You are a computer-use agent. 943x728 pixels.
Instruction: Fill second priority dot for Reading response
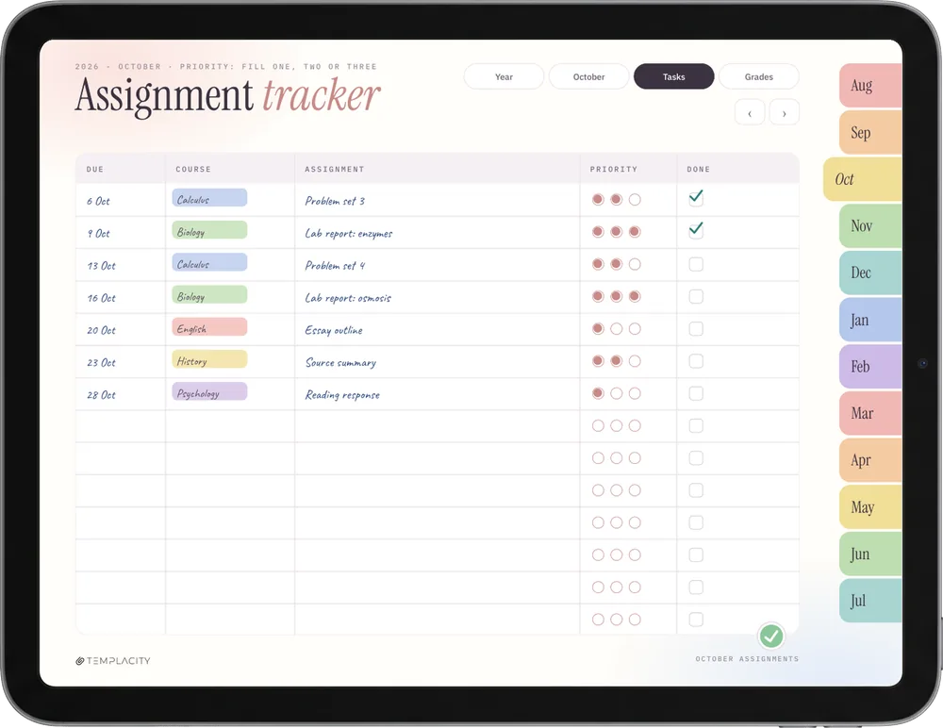(x=617, y=393)
